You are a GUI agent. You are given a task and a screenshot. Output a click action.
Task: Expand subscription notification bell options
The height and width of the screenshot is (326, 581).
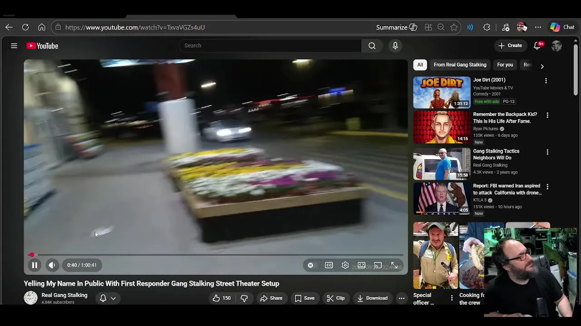point(108,298)
